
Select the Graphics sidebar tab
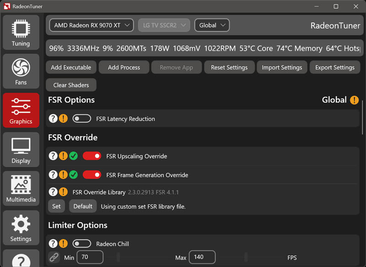pos(21,110)
